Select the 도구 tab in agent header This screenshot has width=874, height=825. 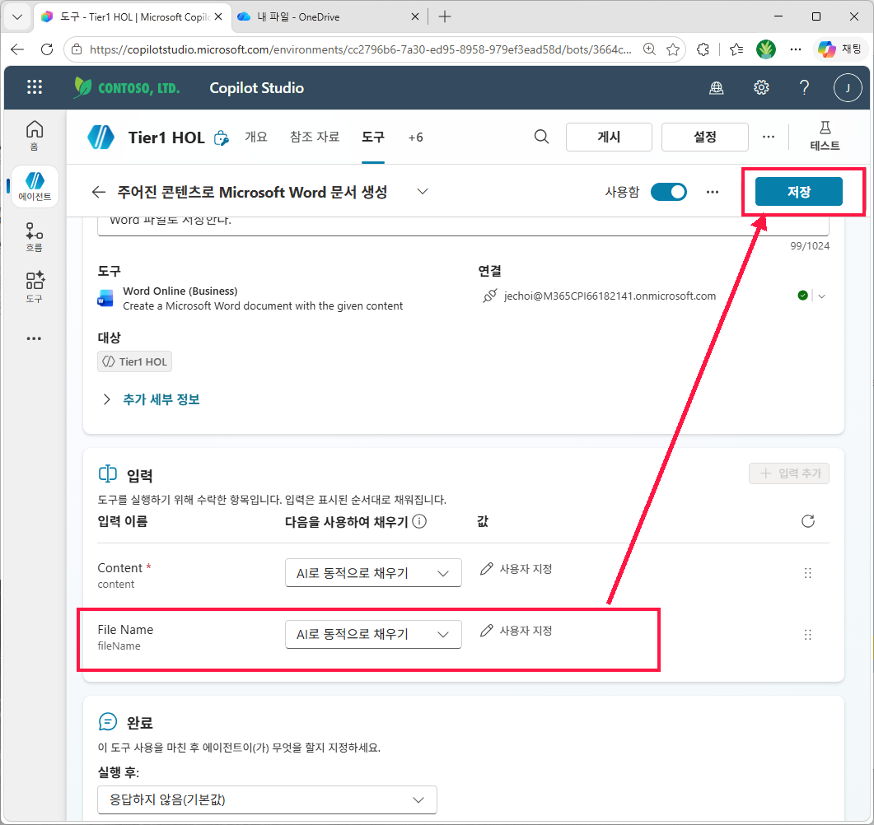[x=373, y=137]
